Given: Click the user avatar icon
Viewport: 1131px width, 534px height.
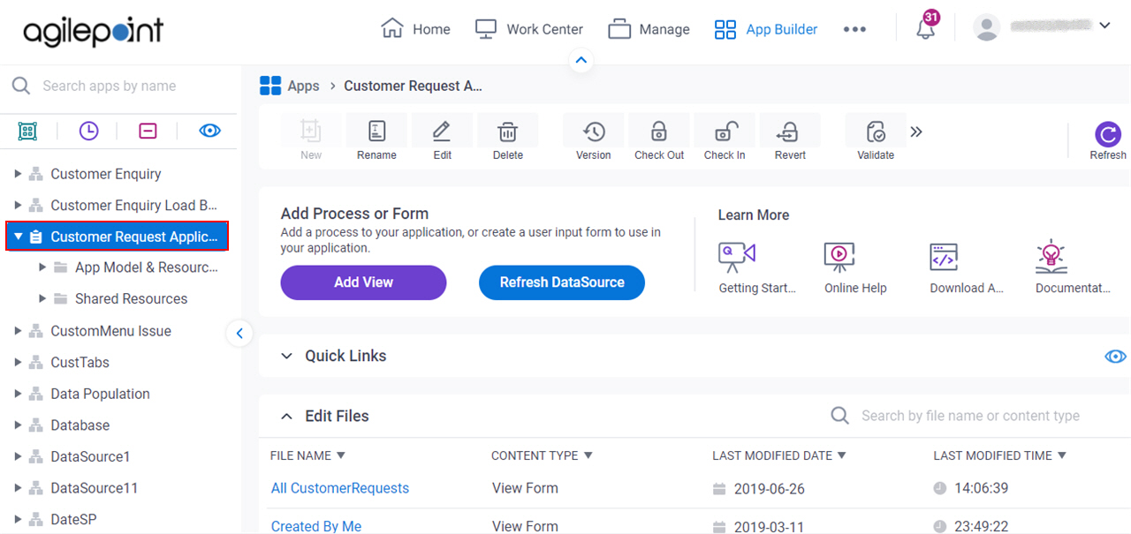Looking at the screenshot, I should coord(986,26).
